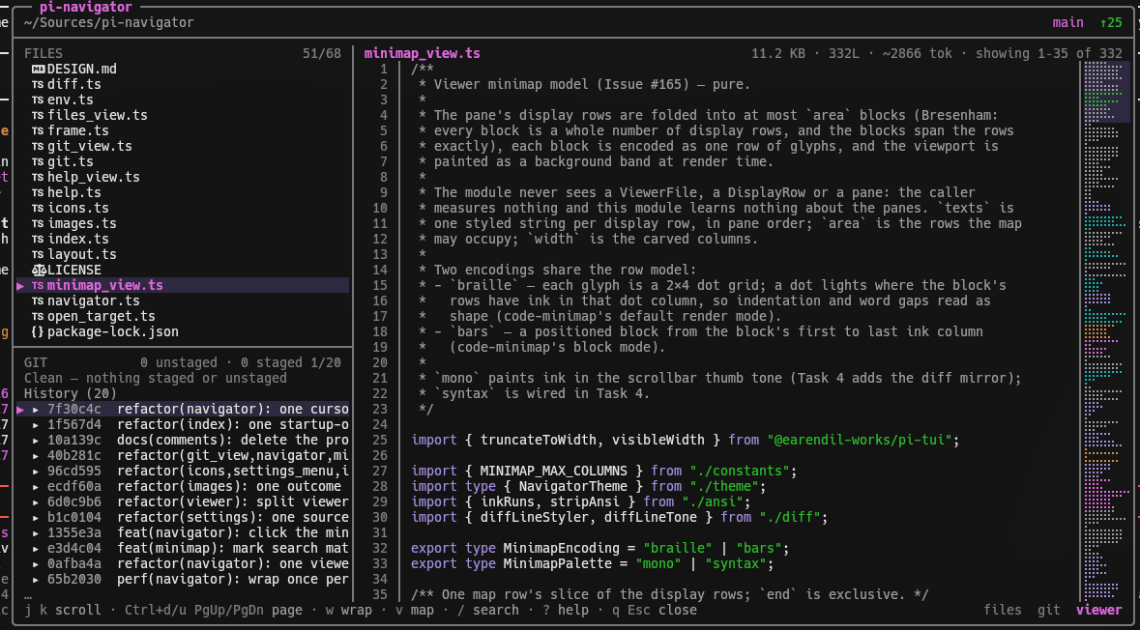Image resolution: width=1140 pixels, height=630 pixels.
Task: Click the ~/Sources/pi-navigator path
Action: pos(109,22)
